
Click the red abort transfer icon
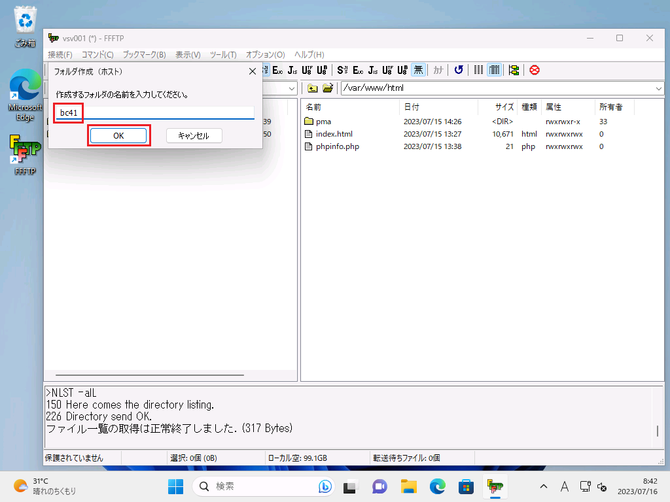(535, 70)
